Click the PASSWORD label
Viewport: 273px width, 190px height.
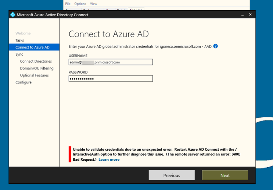click(x=78, y=72)
